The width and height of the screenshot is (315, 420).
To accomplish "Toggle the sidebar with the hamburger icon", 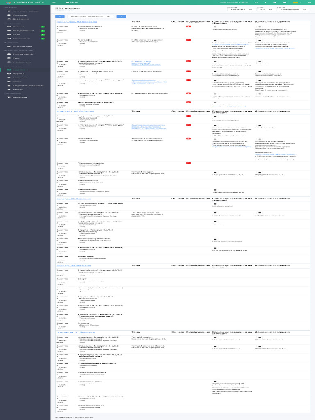I will point(54,2).
